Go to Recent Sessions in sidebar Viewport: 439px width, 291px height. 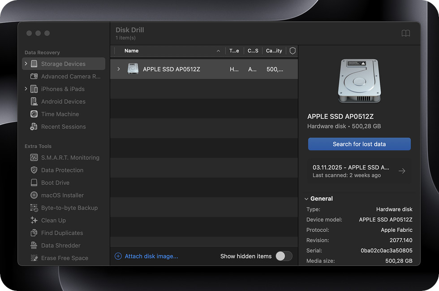(x=63, y=126)
